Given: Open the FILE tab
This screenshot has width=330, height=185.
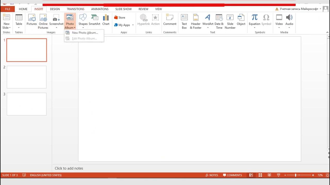Looking at the screenshot, I should tap(8, 9).
